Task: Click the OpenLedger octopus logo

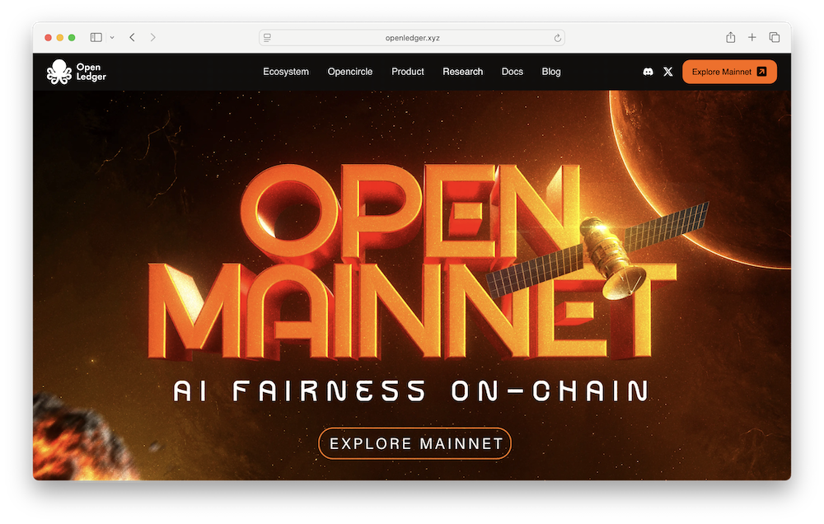Action: click(x=59, y=72)
